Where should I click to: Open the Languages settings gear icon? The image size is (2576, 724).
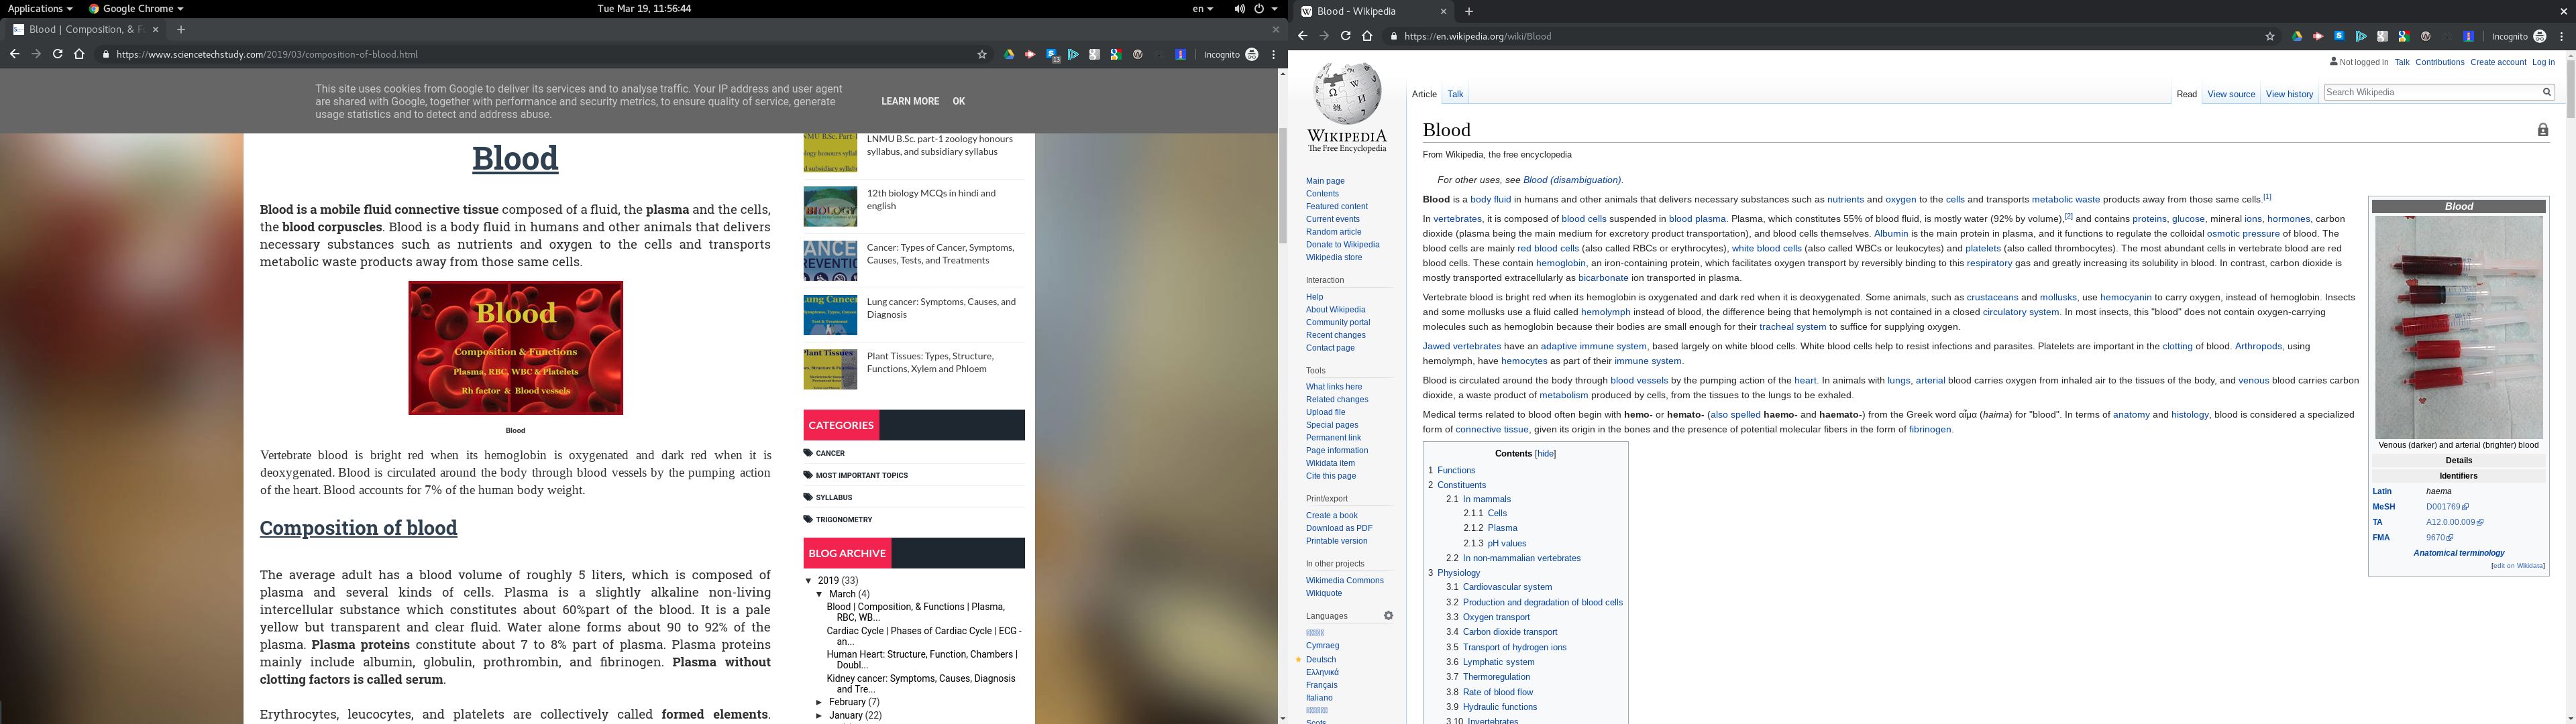1388,616
